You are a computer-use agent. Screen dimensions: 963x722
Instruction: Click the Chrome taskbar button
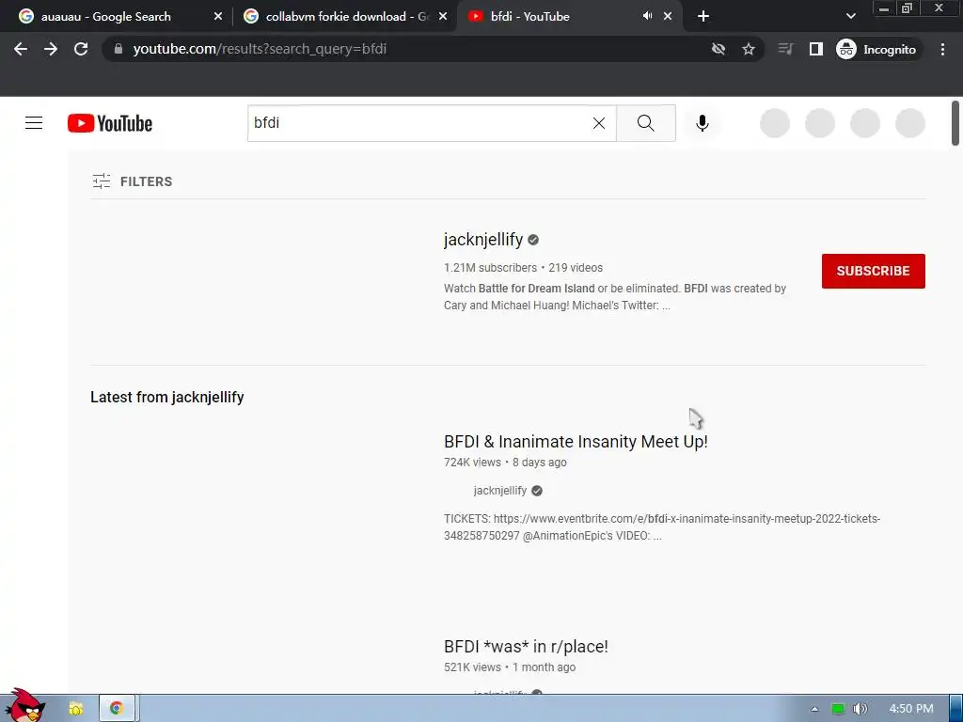[x=118, y=709]
